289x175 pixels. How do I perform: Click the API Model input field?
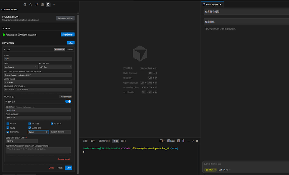tap(38, 111)
